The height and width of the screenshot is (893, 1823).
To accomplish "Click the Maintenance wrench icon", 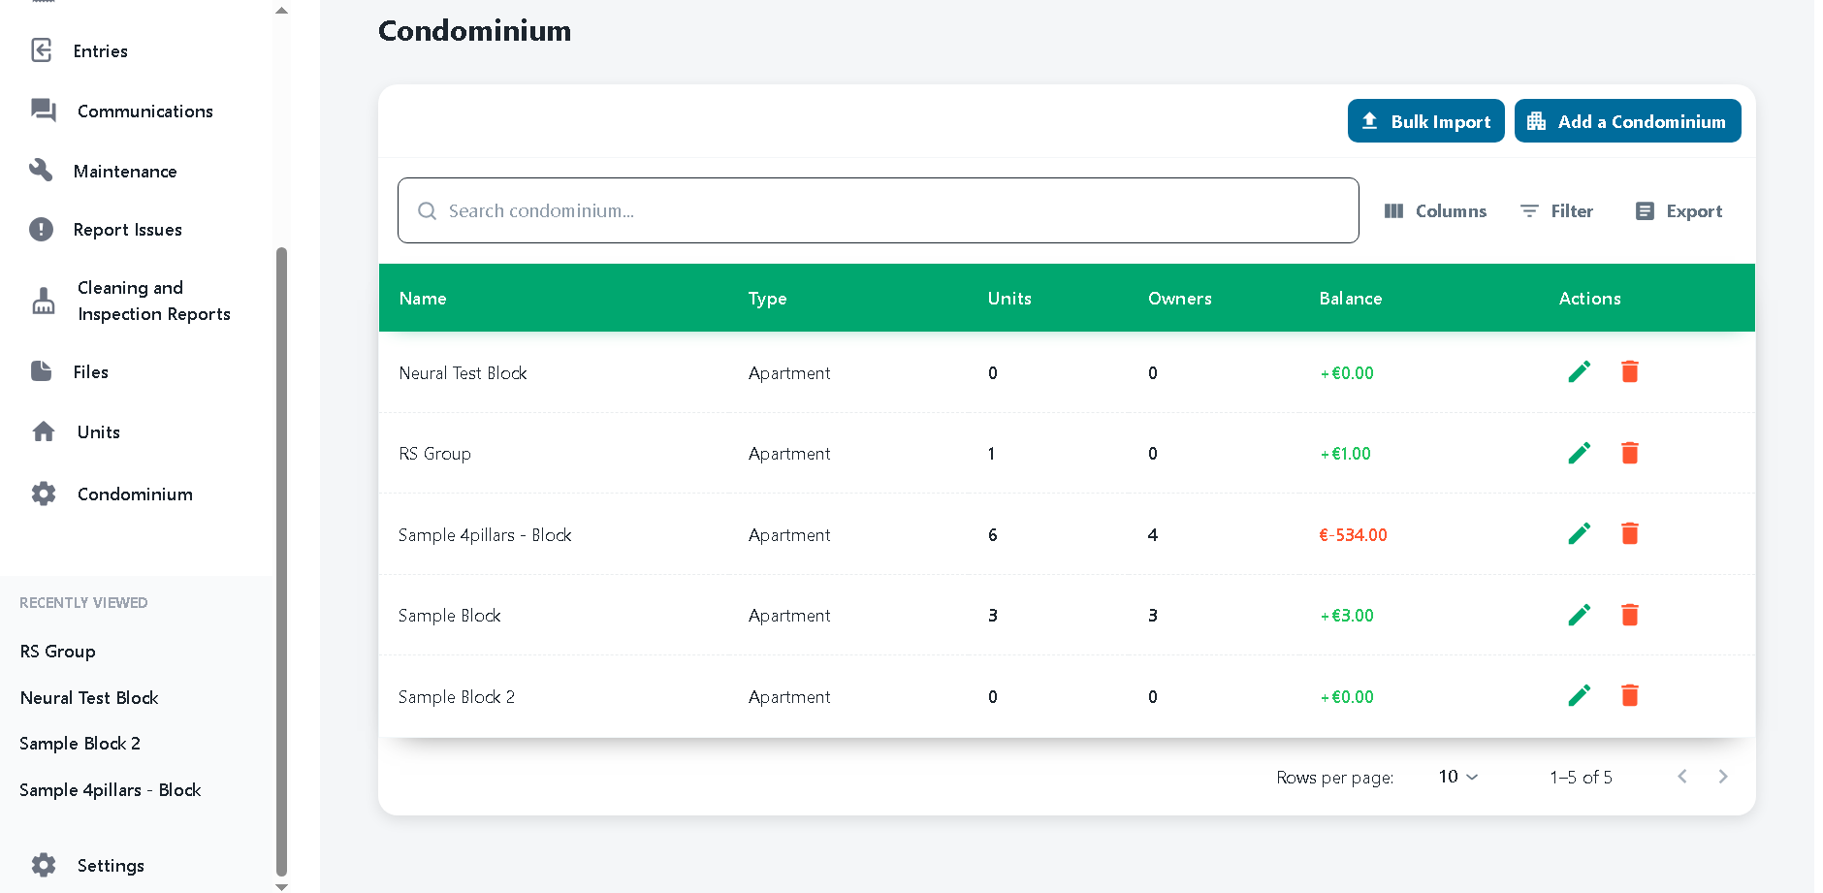I will click(x=42, y=171).
